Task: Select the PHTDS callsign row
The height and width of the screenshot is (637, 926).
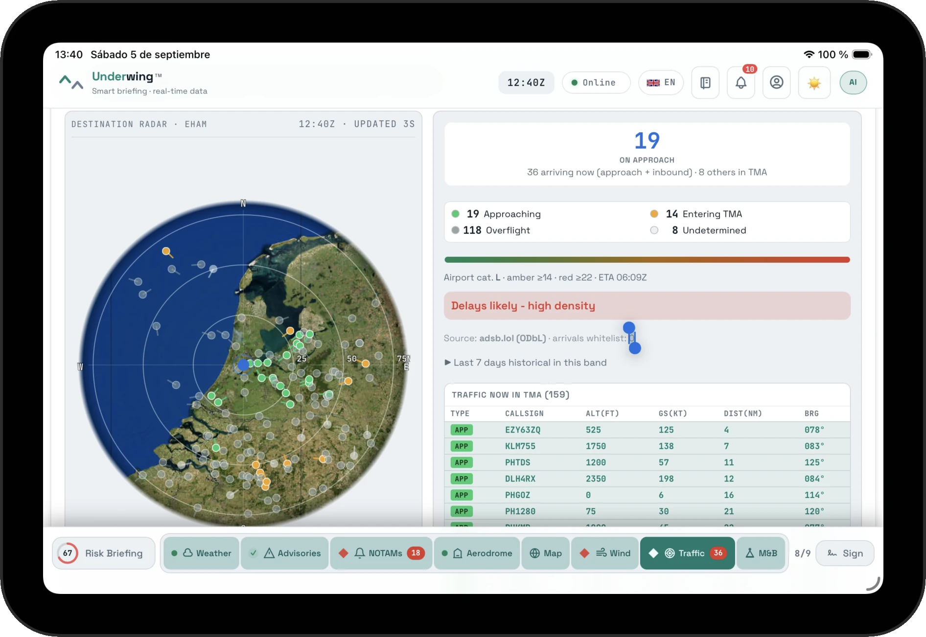Action: click(647, 462)
